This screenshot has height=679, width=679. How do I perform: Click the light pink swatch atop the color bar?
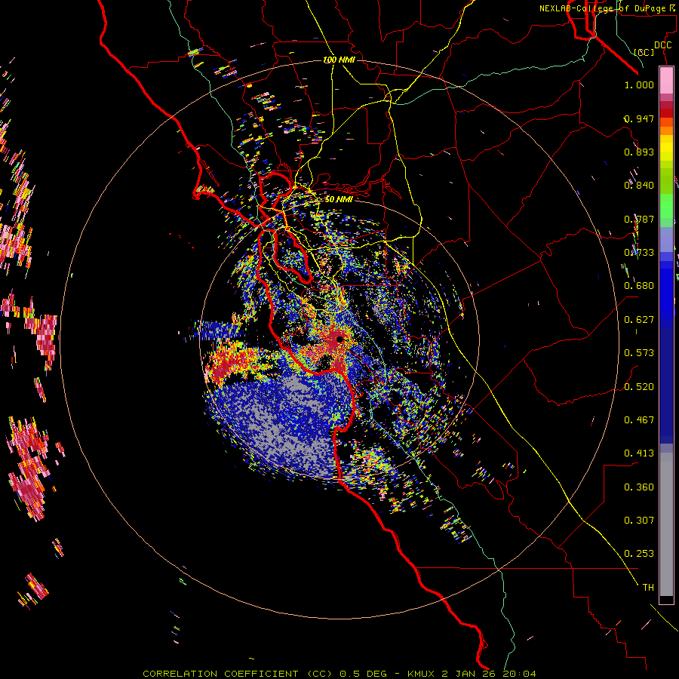(666, 81)
